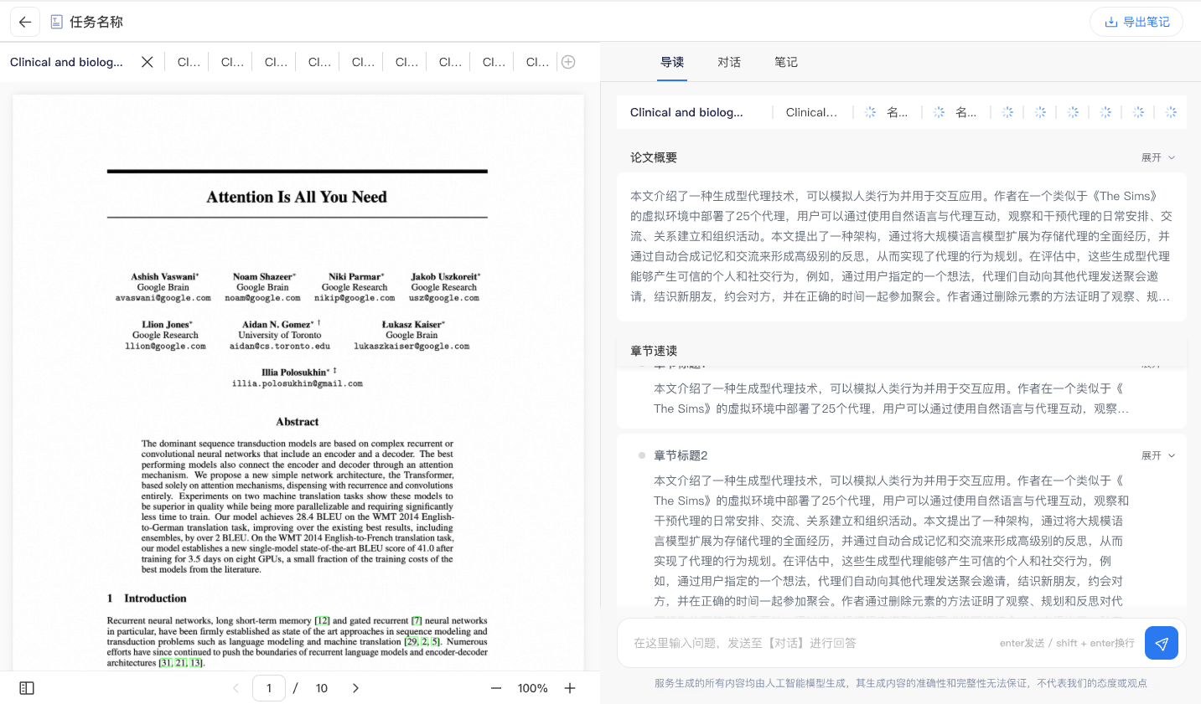
Task: Open citation [7] in the Introduction
Action: point(417,621)
